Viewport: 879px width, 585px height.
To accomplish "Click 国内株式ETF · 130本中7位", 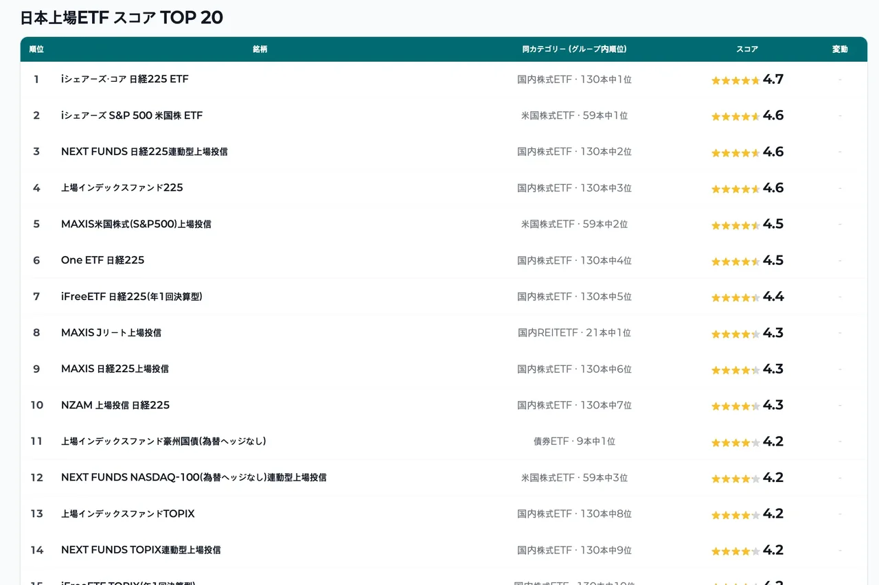I will point(574,405).
